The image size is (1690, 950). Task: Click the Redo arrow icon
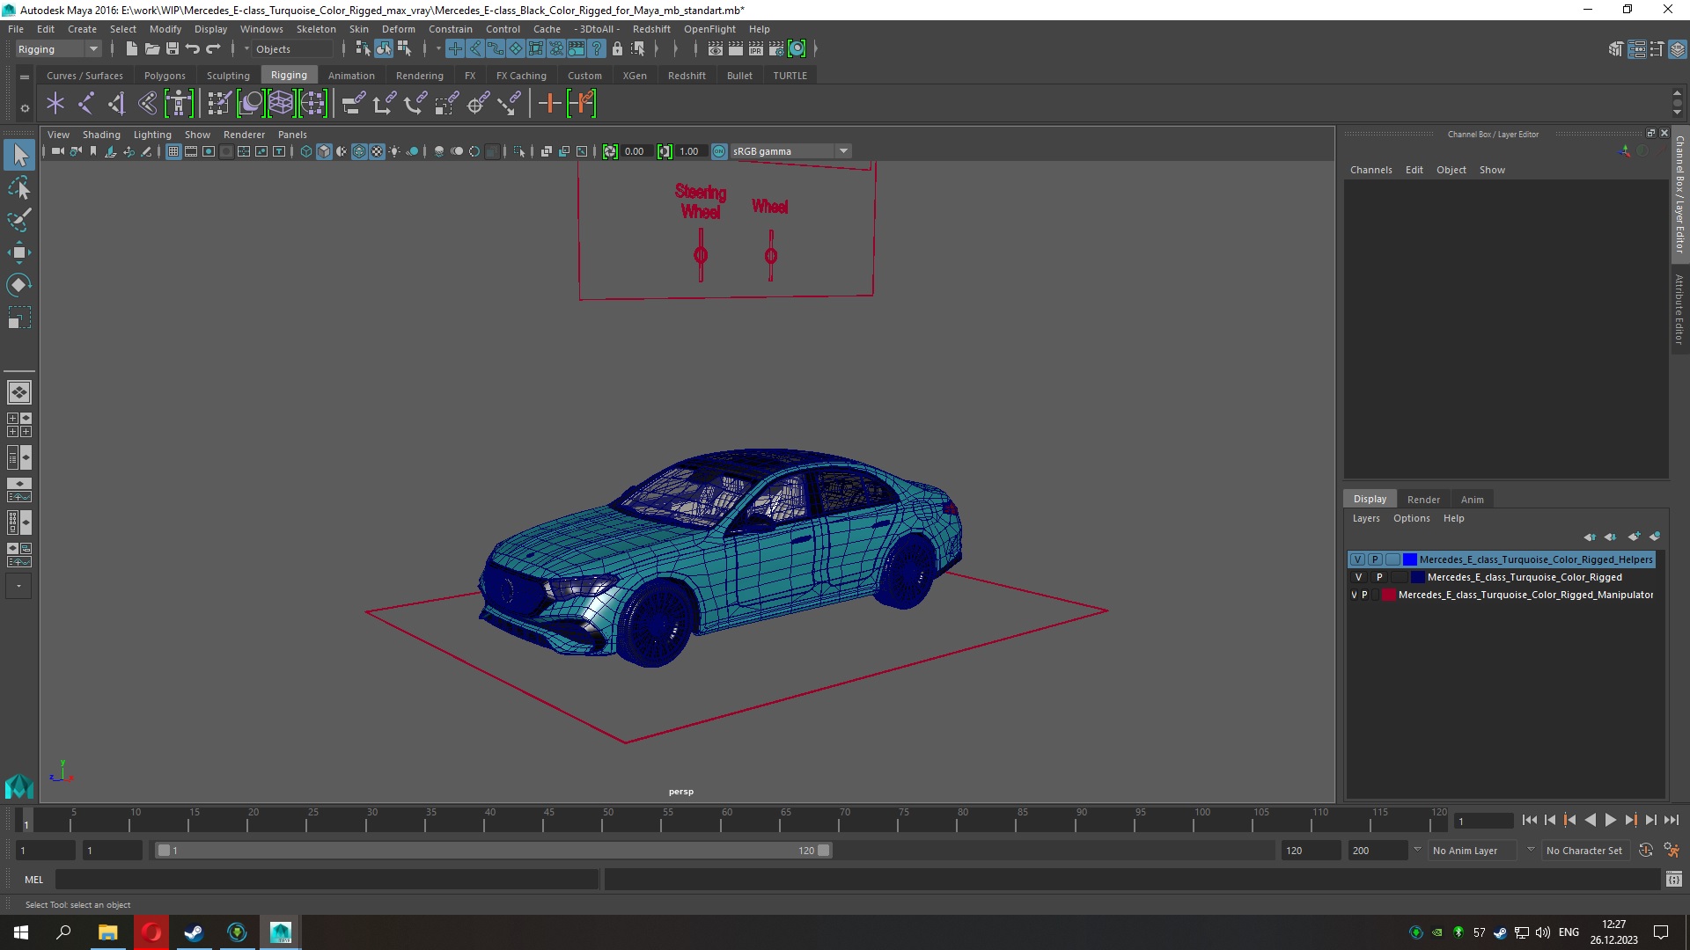(213, 49)
